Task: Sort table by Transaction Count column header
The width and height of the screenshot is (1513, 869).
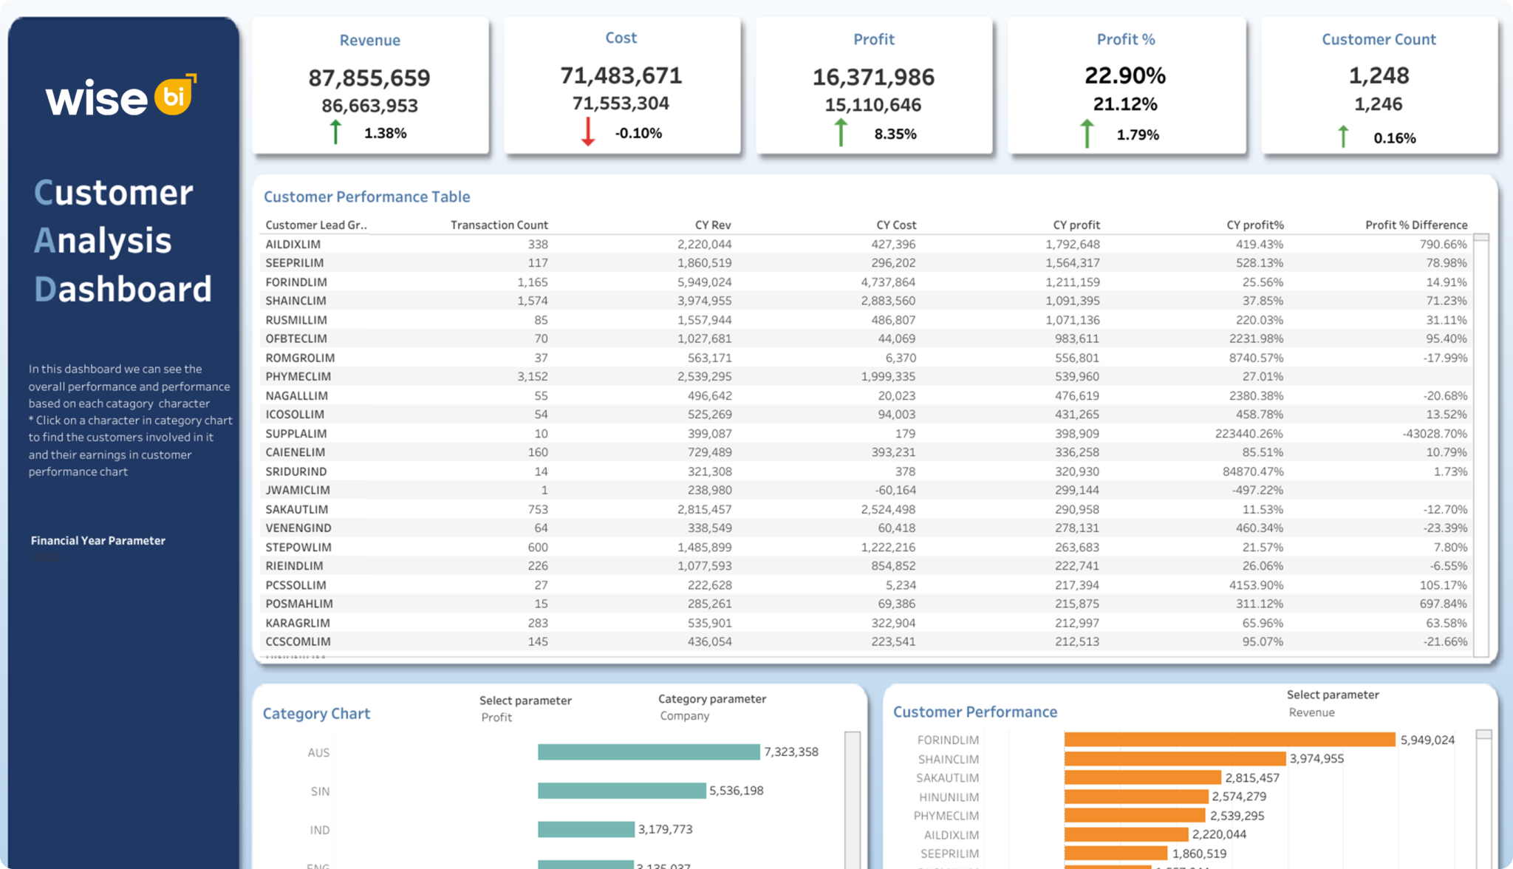Action: 499,225
